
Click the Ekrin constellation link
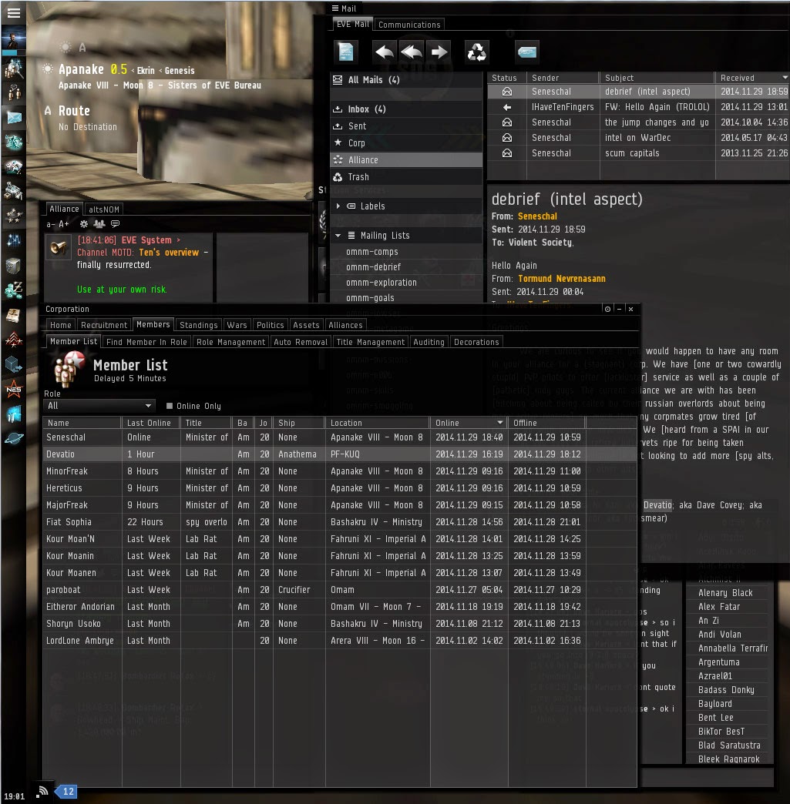(145, 71)
